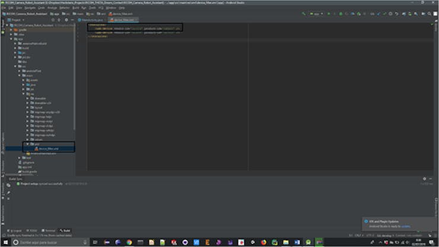This screenshot has width=439, height=247.
Task: Click the Commit changes checkmark icon
Action: (x=384, y=14)
